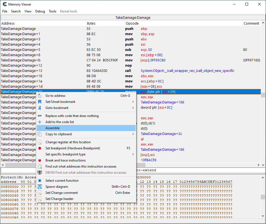Select Set breakpoint (Hardware Breakpoint)
266x224 pixels.
86,148
